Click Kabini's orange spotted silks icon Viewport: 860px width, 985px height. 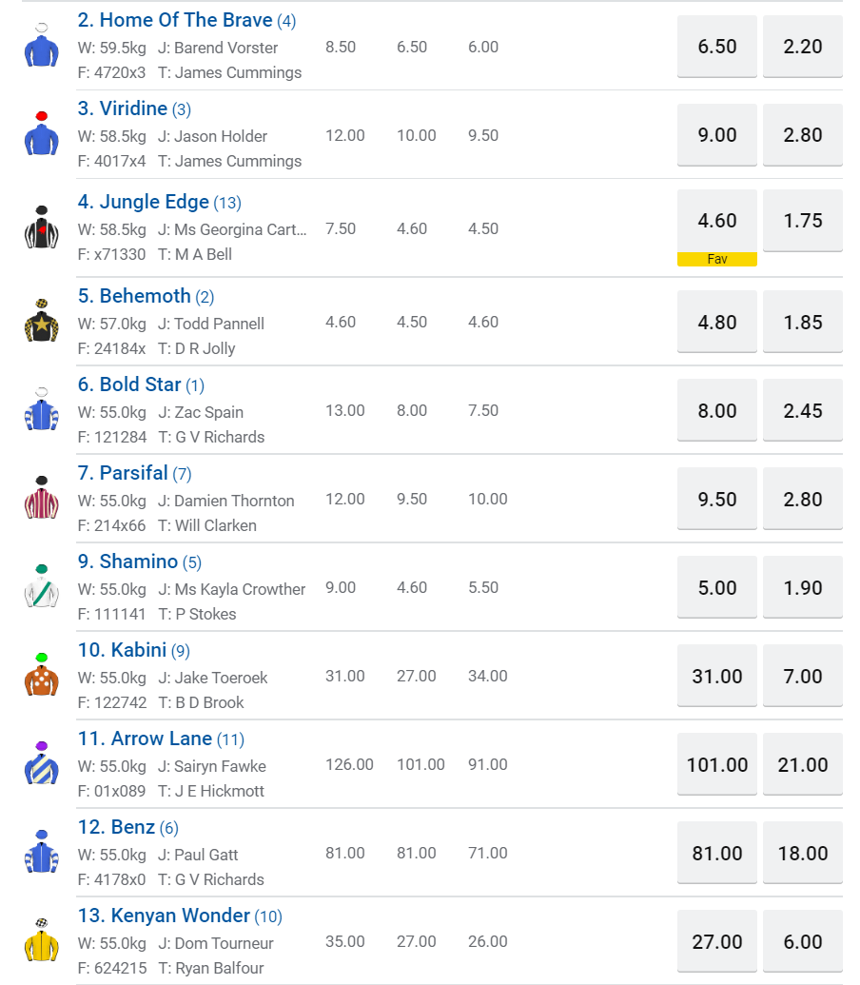pos(41,675)
